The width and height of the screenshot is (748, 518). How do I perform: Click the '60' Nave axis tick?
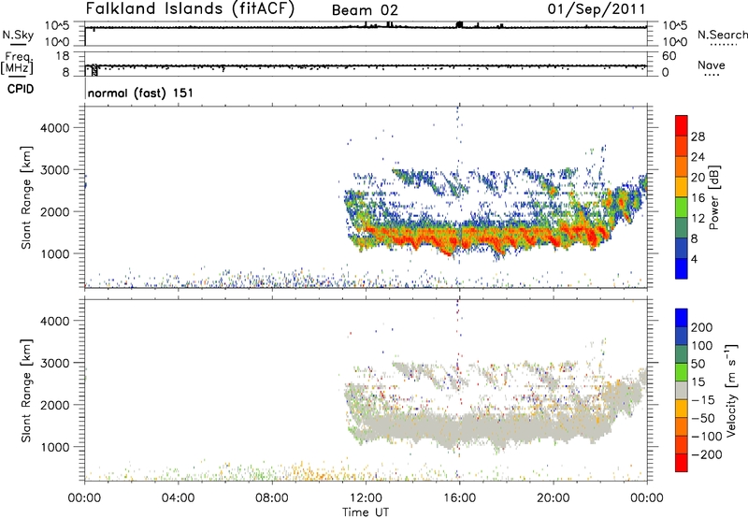(x=669, y=56)
